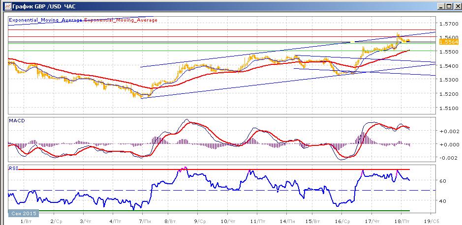Viewport: 462px width, 225px height.
Task: Click the current price tag 1.5564
Action: click(x=449, y=42)
